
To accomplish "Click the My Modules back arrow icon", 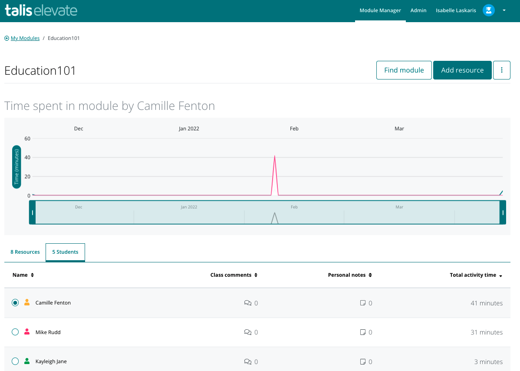I will (7, 38).
